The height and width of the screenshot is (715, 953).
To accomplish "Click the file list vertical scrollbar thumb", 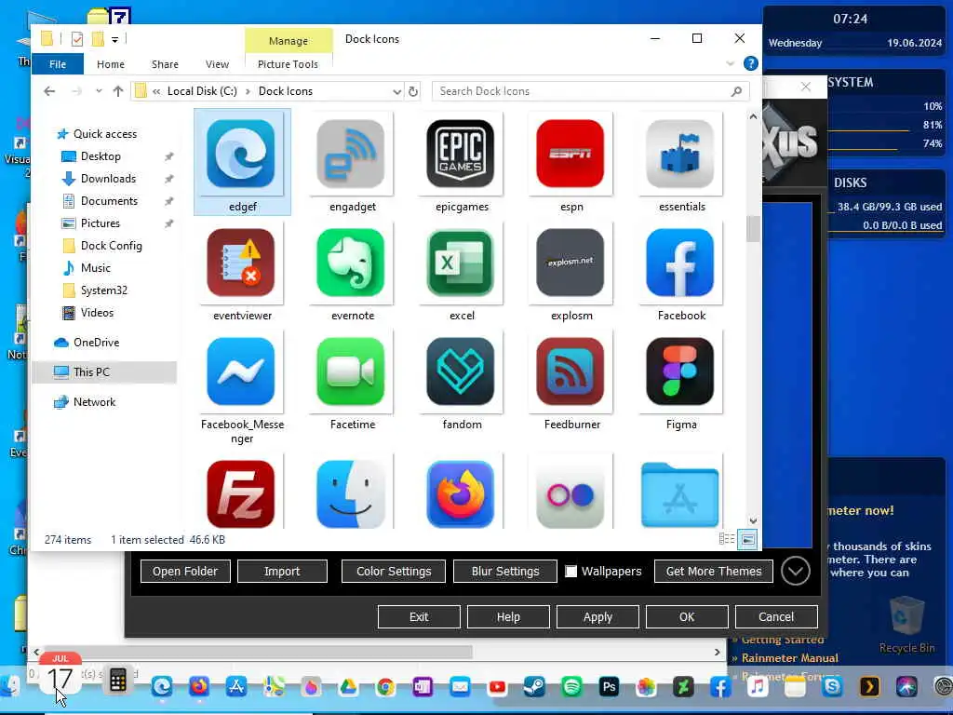I will click(753, 229).
